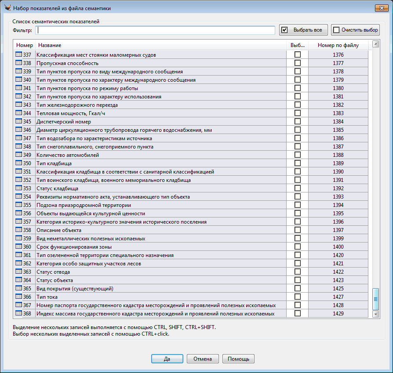Click the row icon for Описание объекта
This screenshot has height=373, width=393.
coord(18,230)
